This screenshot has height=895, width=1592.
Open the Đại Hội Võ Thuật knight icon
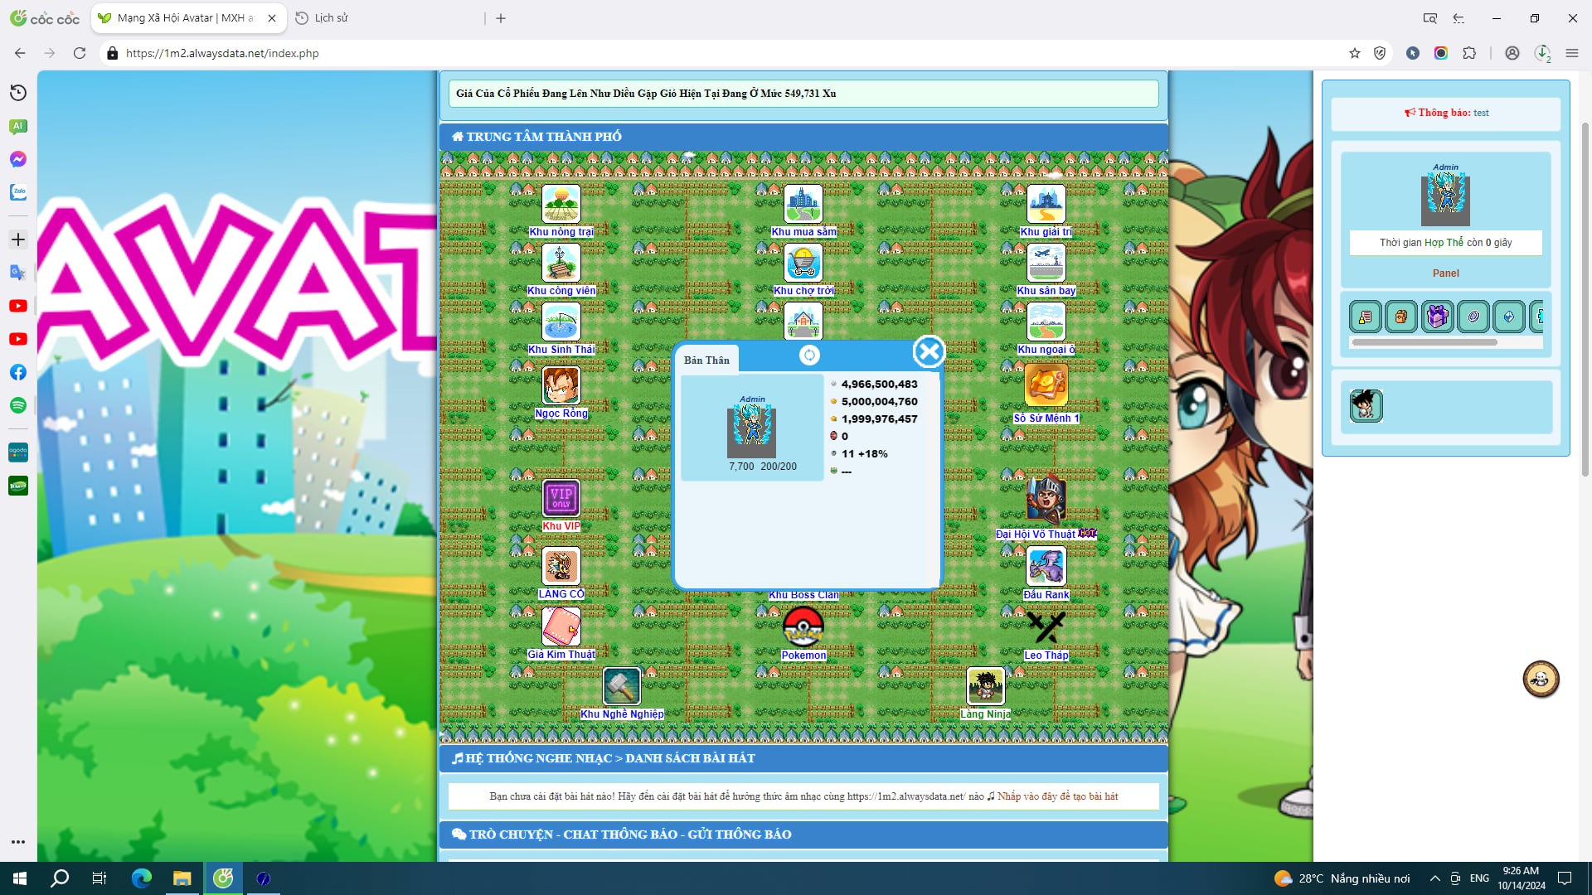tap(1046, 500)
